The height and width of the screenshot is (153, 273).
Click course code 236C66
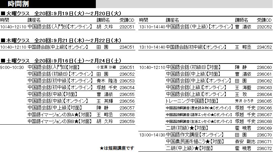pyautogui.click(x=264, y=108)
